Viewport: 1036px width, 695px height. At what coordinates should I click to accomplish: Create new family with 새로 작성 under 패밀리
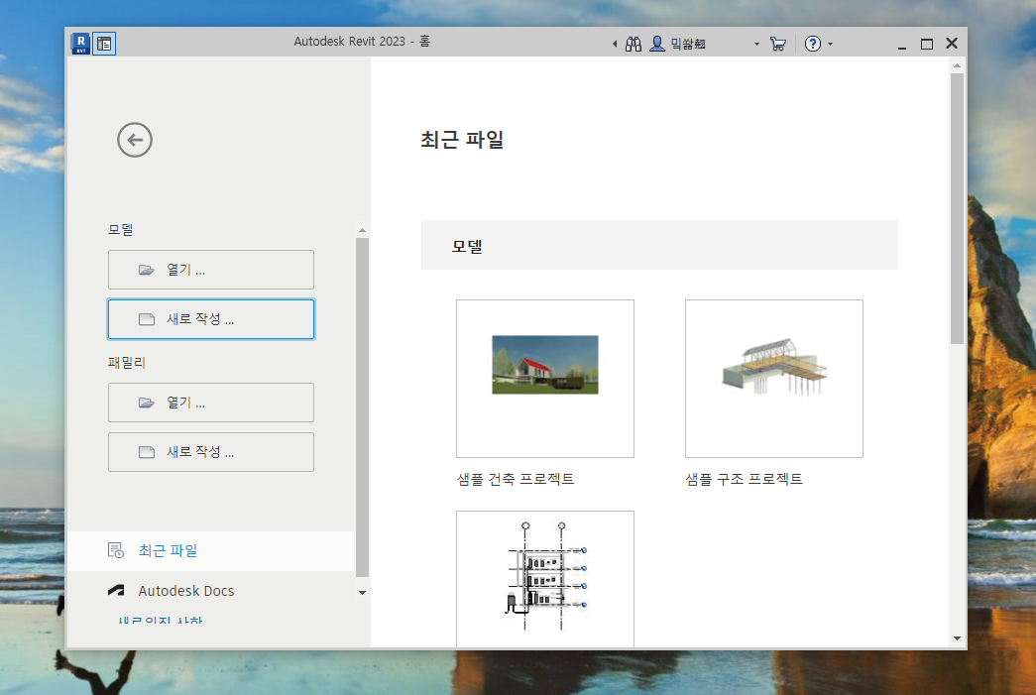click(x=211, y=452)
